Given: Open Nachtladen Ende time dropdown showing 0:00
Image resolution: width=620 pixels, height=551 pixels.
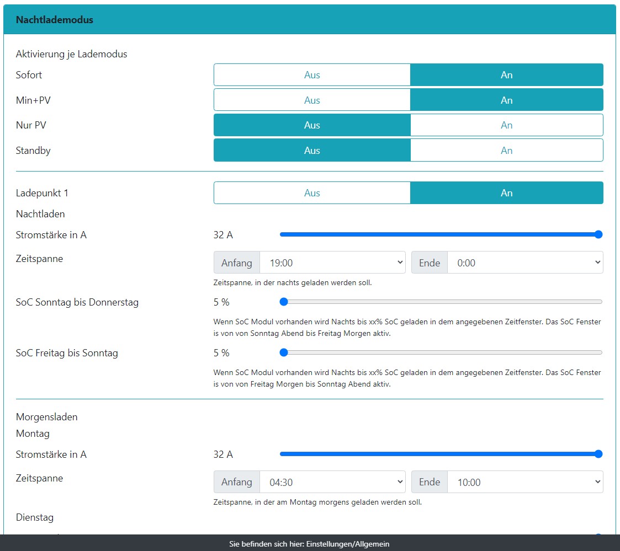Looking at the screenshot, I should click(524, 263).
